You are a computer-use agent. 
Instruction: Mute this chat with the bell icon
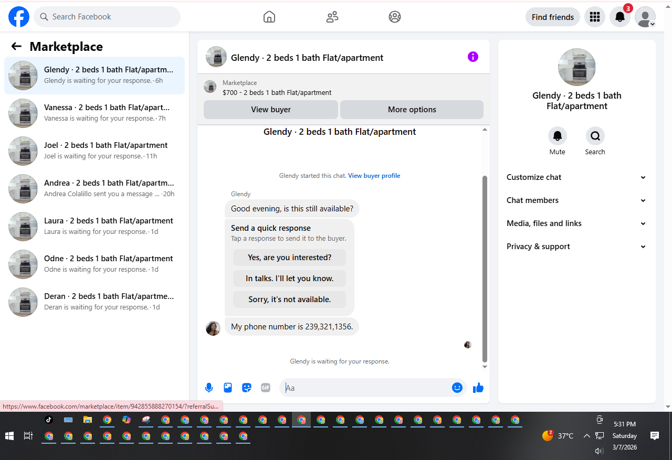558,136
